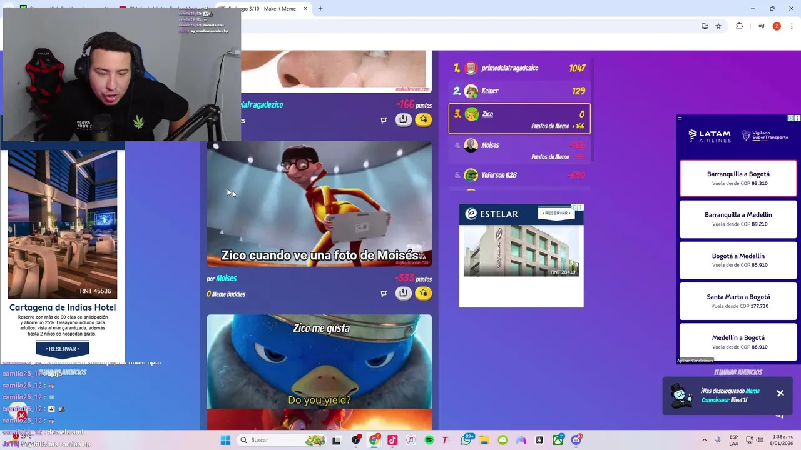Select the Santa Marta a Bogotá flight offer
Image resolution: width=801 pixels, height=450 pixels.
pyautogui.click(x=738, y=301)
